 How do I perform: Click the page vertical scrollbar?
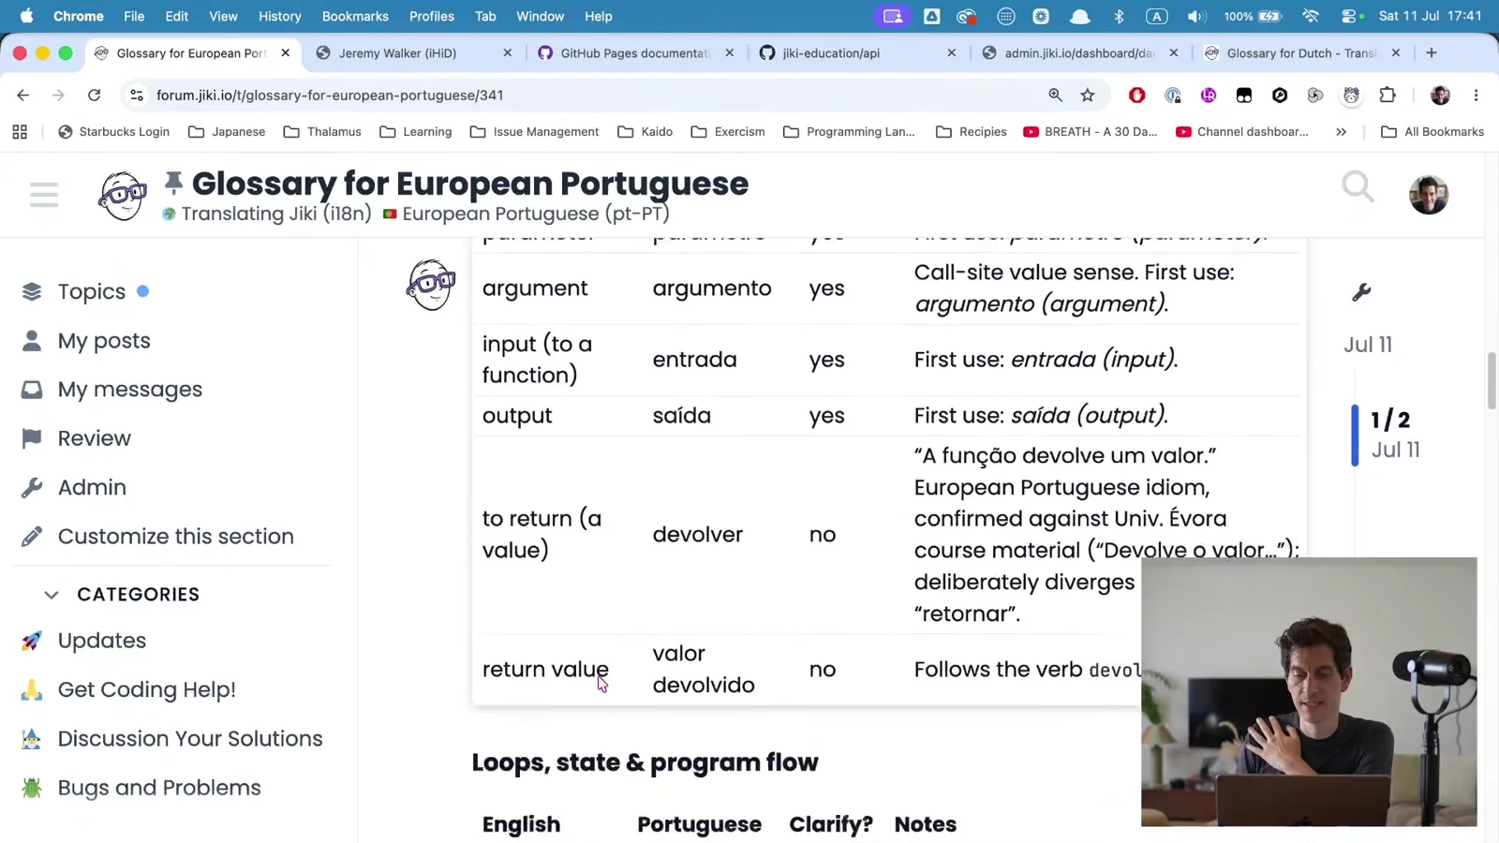coord(1492,381)
